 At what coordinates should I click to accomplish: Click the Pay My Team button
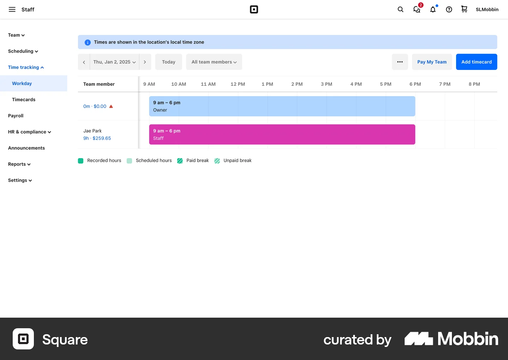tap(432, 62)
